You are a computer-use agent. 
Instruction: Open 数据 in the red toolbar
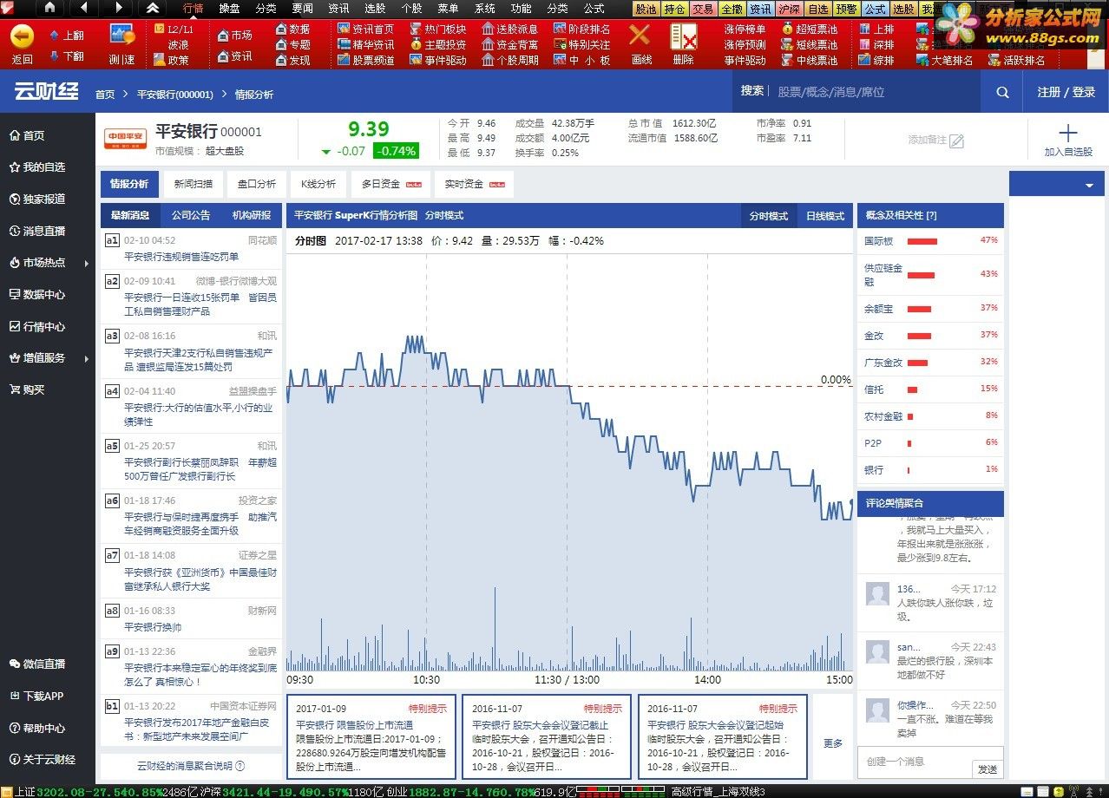coord(293,29)
